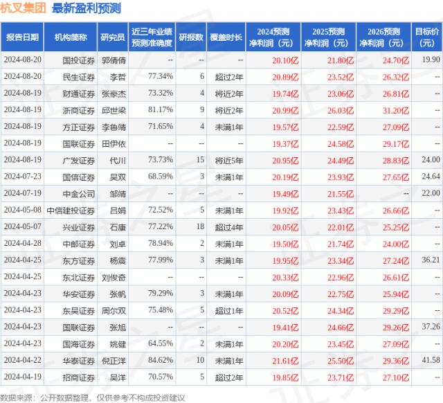Select the 浙商证券 row name

(x=77, y=109)
